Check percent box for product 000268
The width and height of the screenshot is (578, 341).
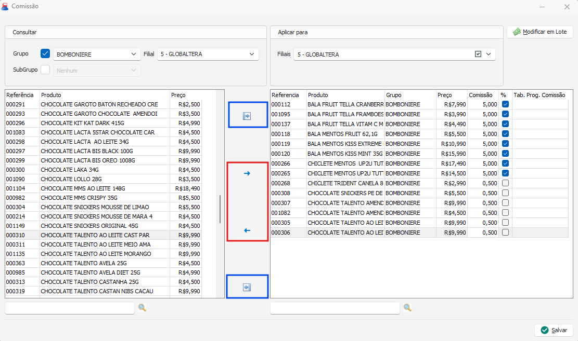click(x=505, y=183)
